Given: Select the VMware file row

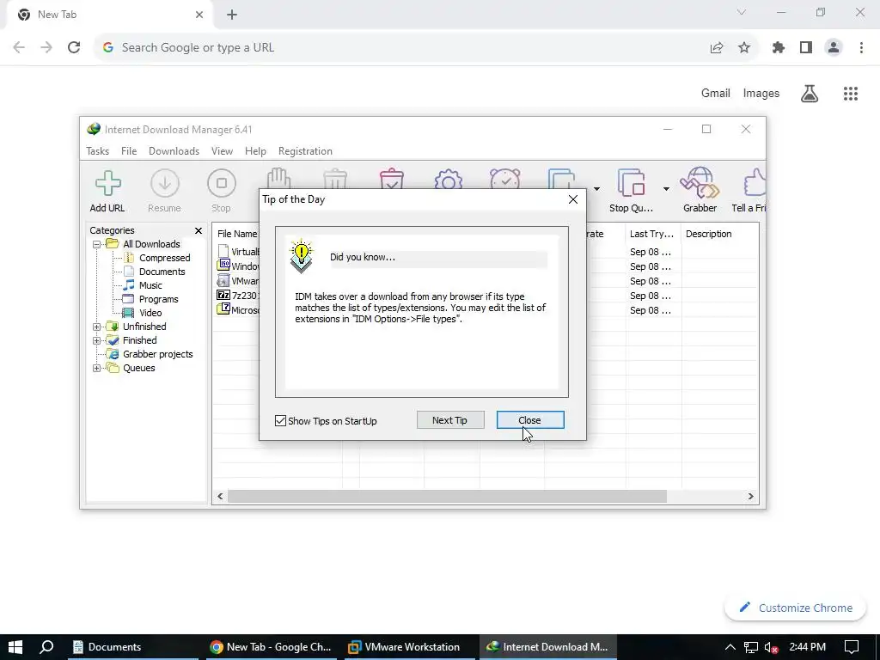Looking at the screenshot, I should point(237,281).
